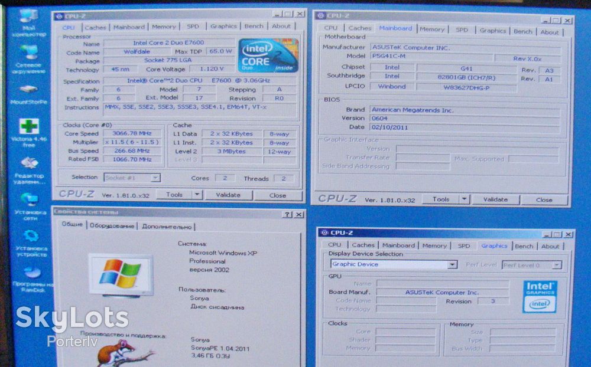Click the motherboard model value 'P5G41C-M'

(x=431, y=57)
